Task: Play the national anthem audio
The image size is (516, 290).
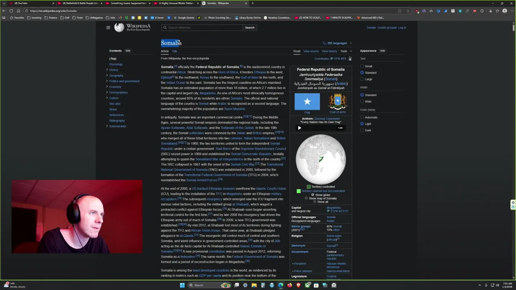Action: 299,128
